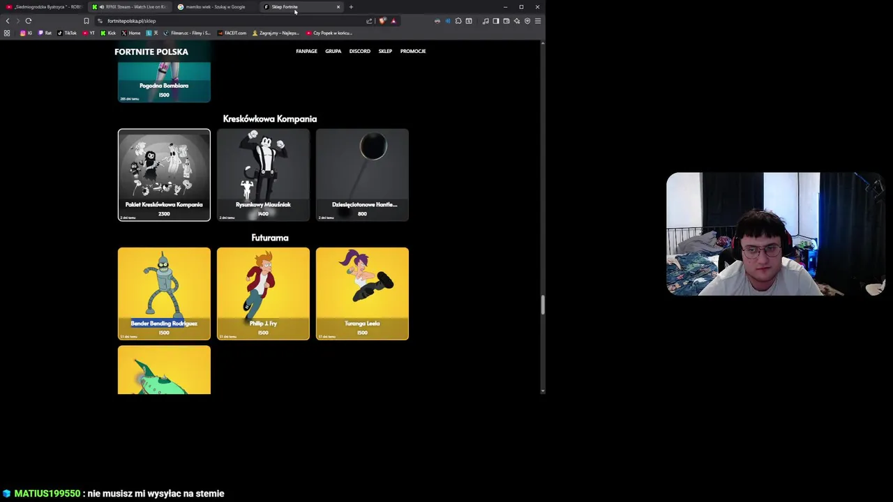
Task: Click the streamer webcam overlay
Action: 775,234
